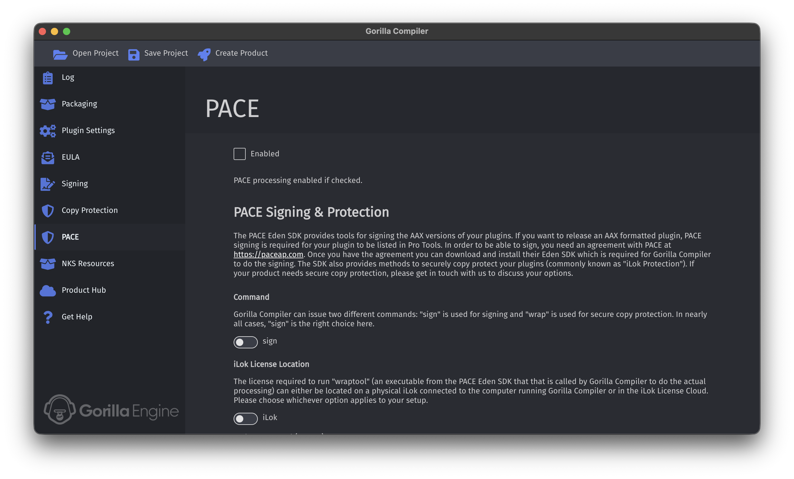This screenshot has width=794, height=479.
Task: Click 'PACE processing enabled if checked.' text
Action: (298, 181)
